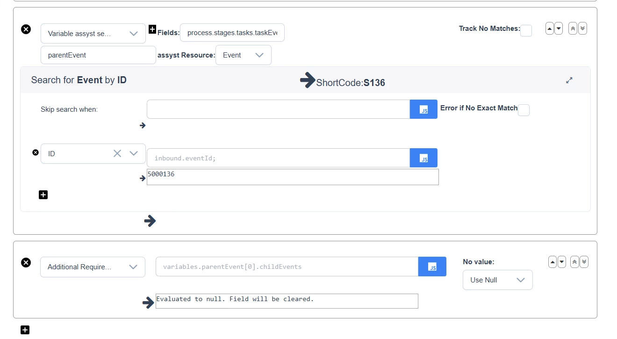Delete the ID search criterion
Screen dimensions: 617x339
[x=35, y=152]
